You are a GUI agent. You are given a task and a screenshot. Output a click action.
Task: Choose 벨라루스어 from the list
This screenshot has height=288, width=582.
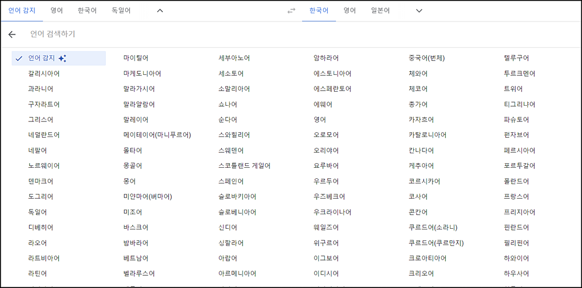pyautogui.click(x=139, y=273)
